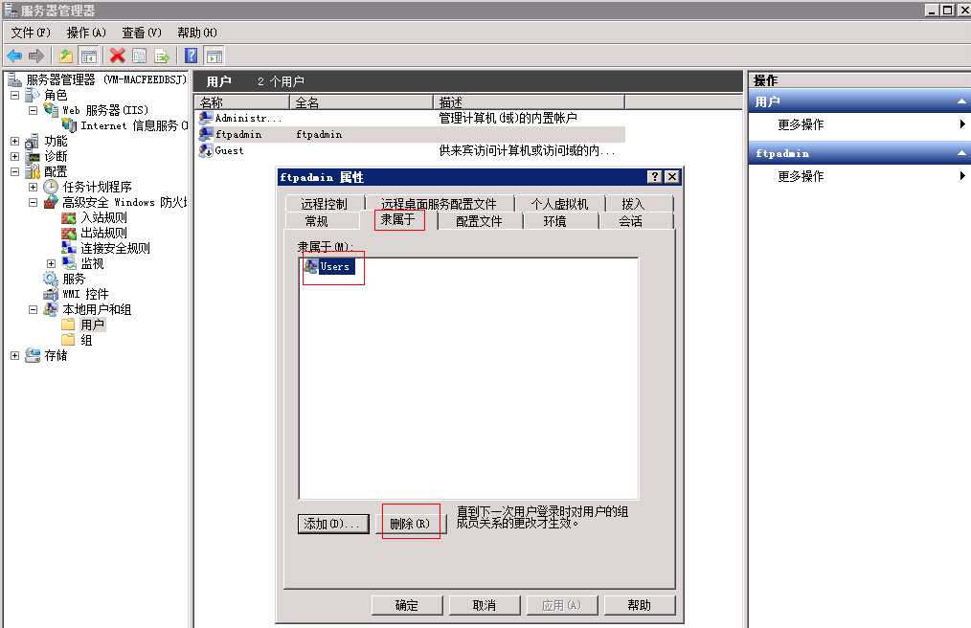
Task: Click the dialog's question mark help button
Action: (655, 177)
